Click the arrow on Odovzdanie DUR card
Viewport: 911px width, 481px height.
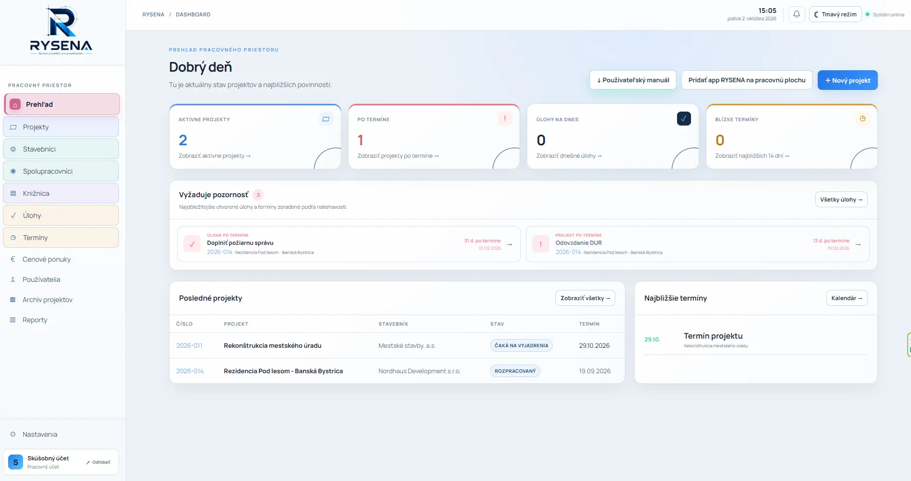pyautogui.click(x=858, y=244)
